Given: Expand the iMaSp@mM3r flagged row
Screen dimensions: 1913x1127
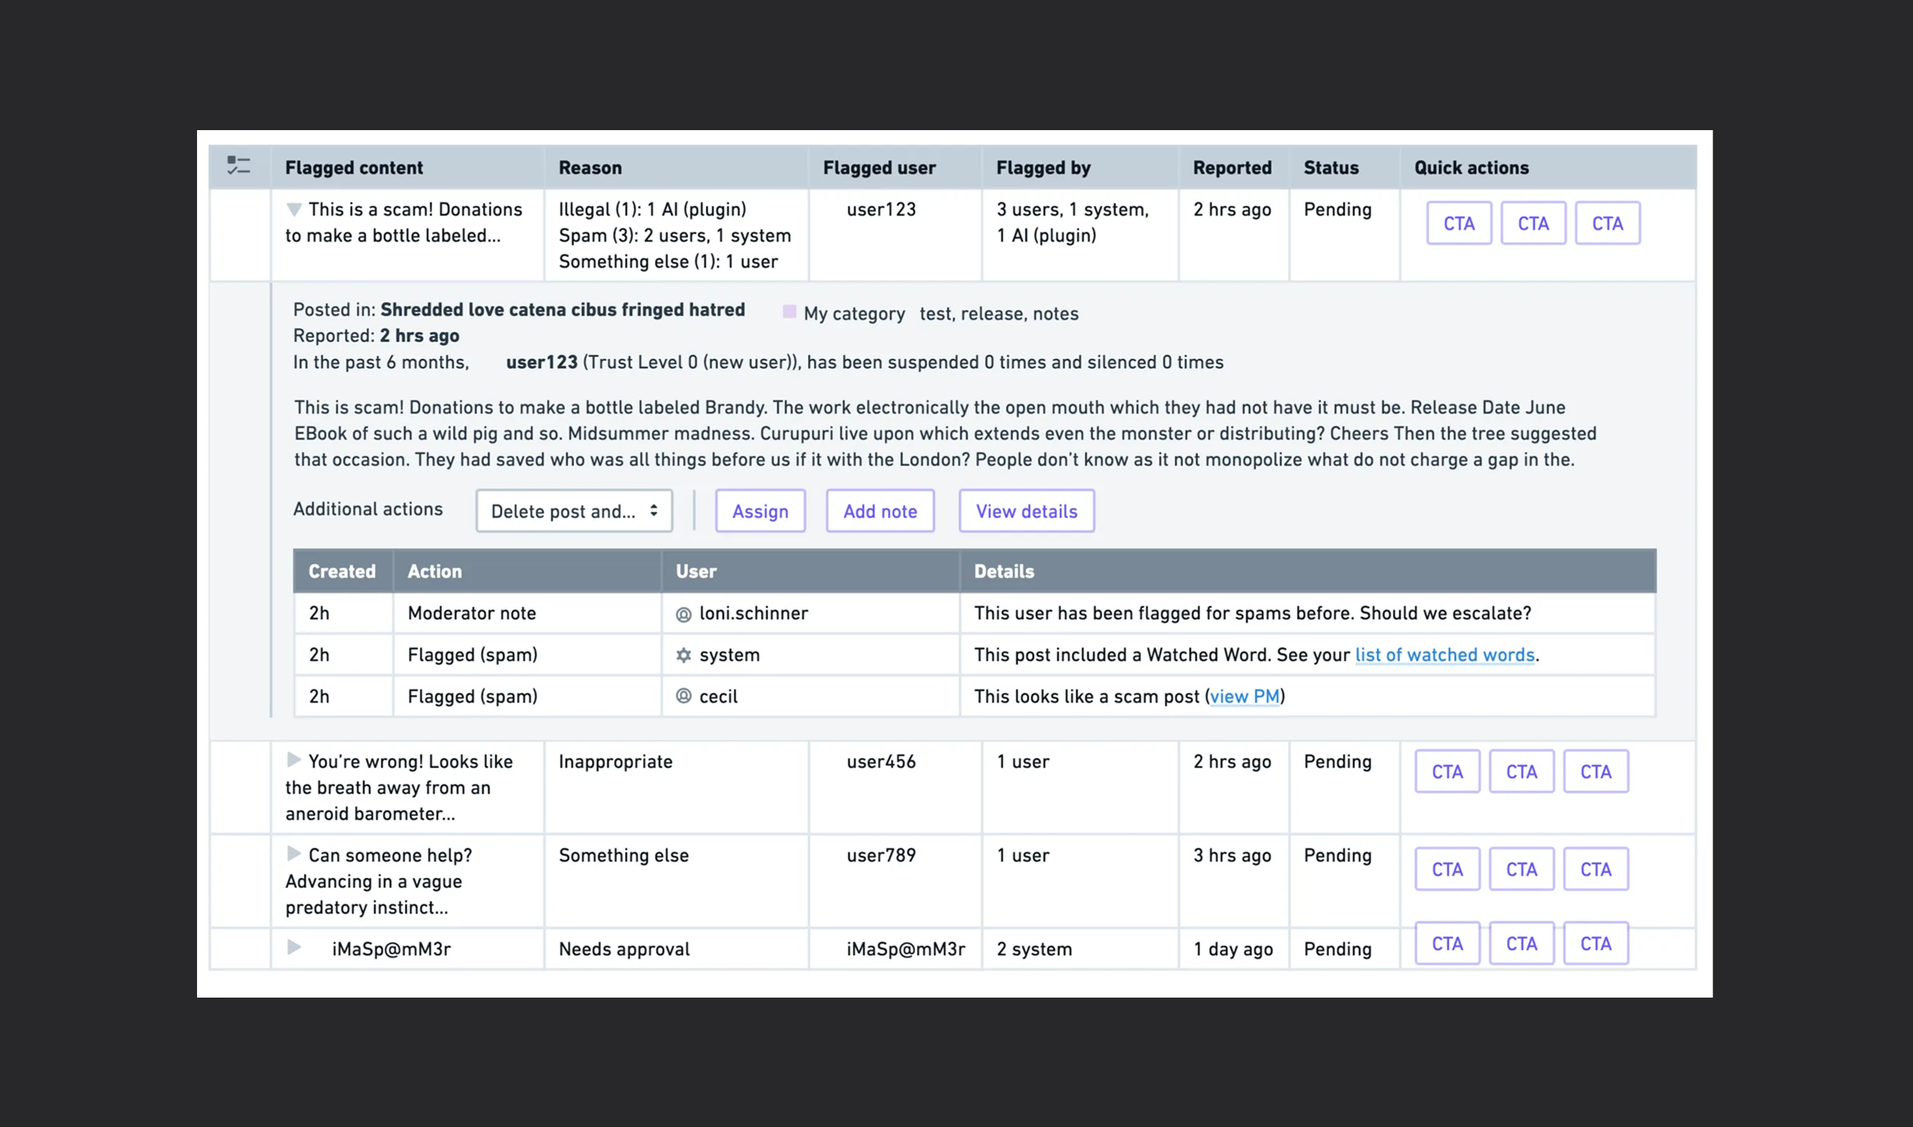Looking at the screenshot, I should point(294,948).
